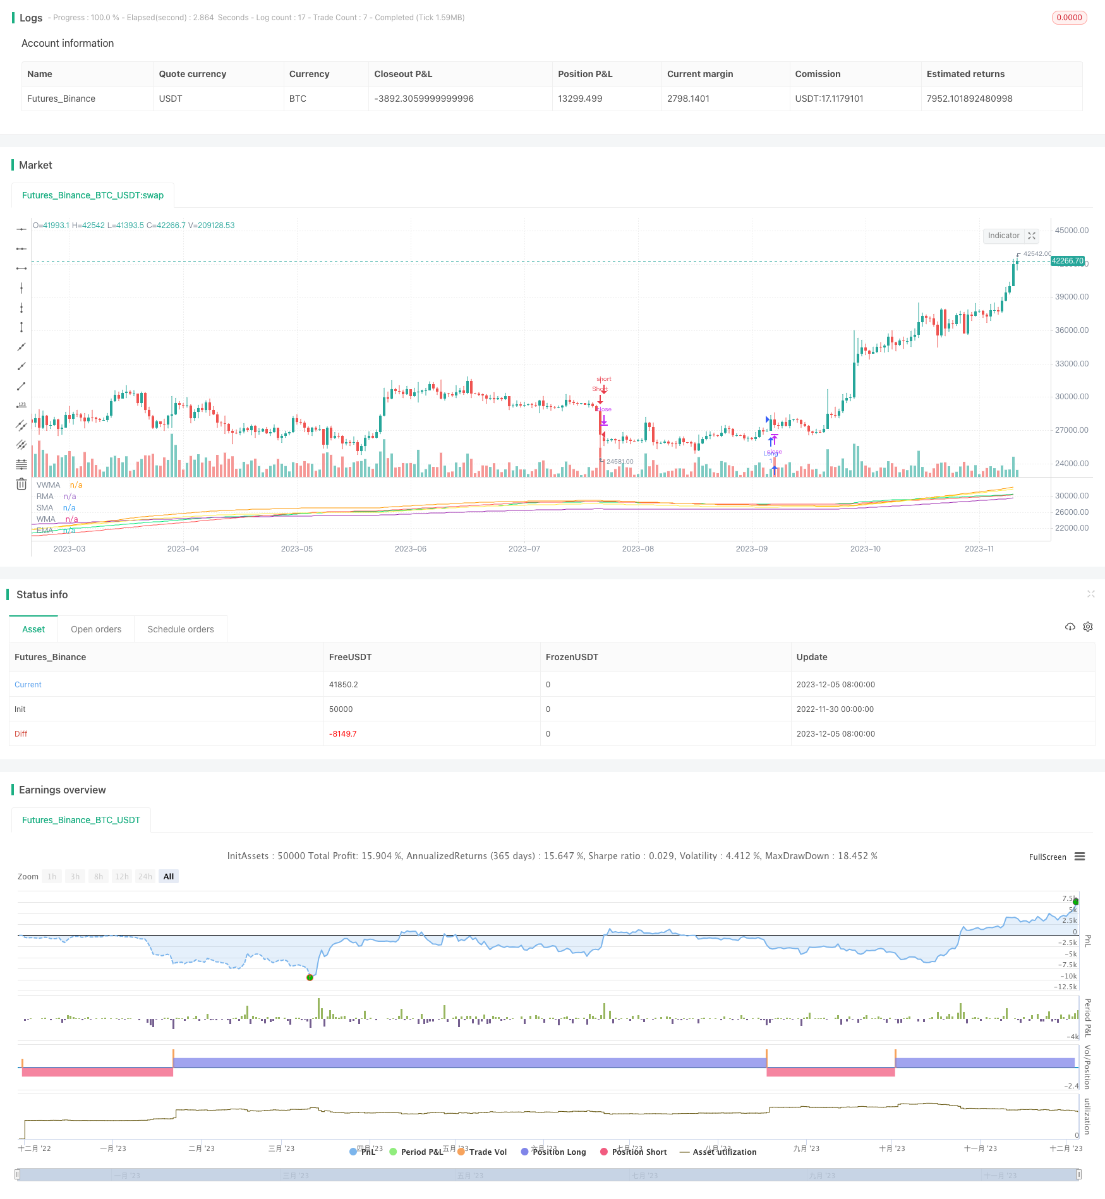Select the diagonal segment tool
The height and width of the screenshot is (1199, 1105).
(x=21, y=386)
